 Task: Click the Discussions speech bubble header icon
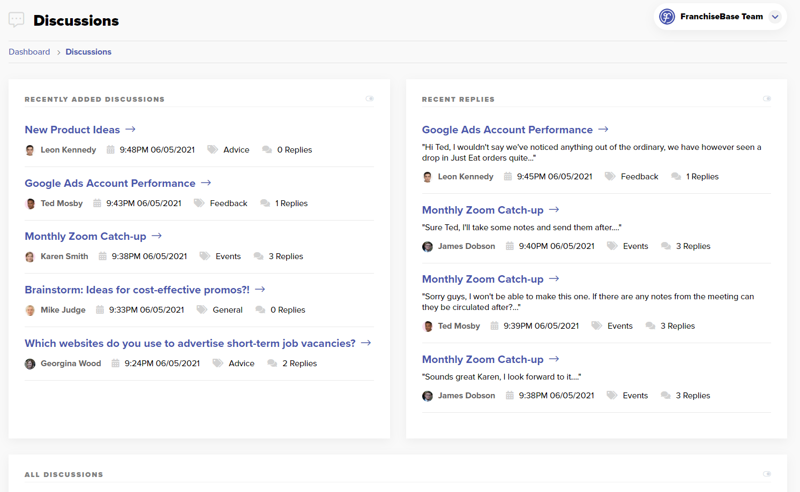17,20
